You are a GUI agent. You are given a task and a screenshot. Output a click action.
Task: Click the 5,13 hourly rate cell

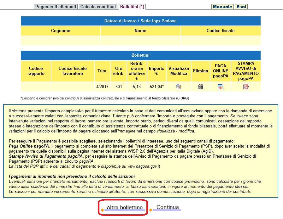pyautogui.click(x=137, y=87)
